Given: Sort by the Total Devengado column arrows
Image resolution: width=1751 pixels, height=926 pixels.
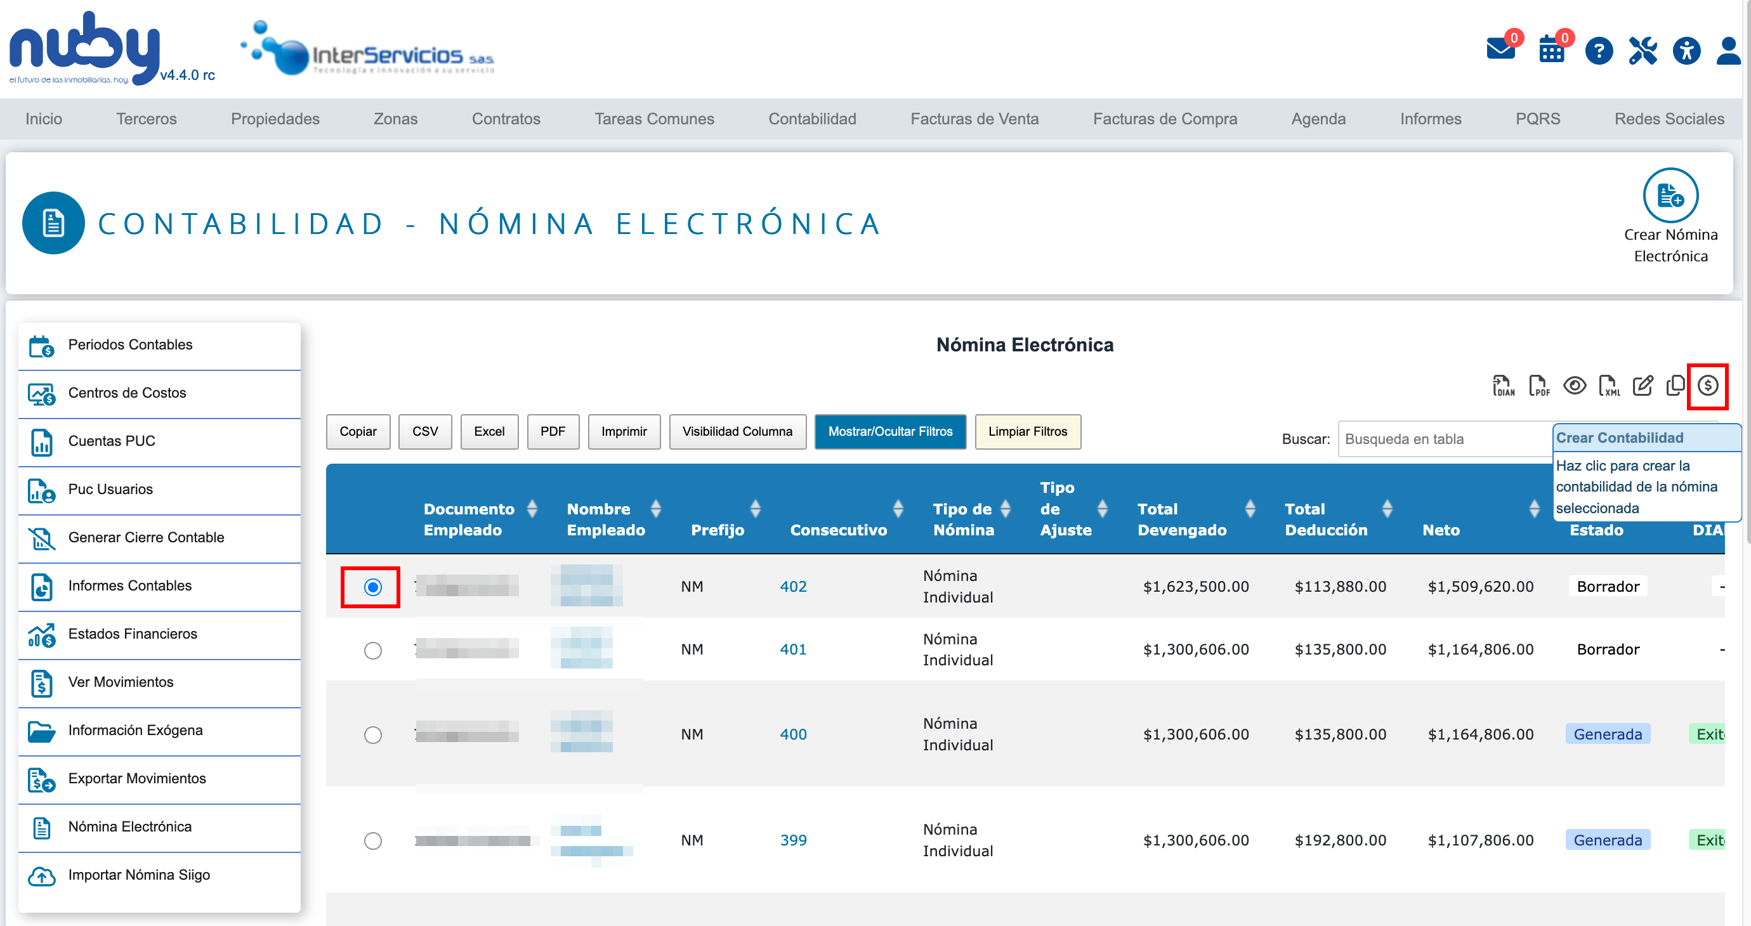Looking at the screenshot, I should pos(1249,508).
